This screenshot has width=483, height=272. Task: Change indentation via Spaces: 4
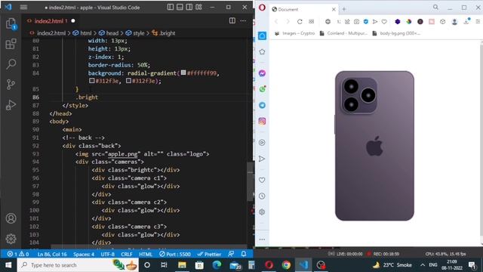(x=84, y=255)
